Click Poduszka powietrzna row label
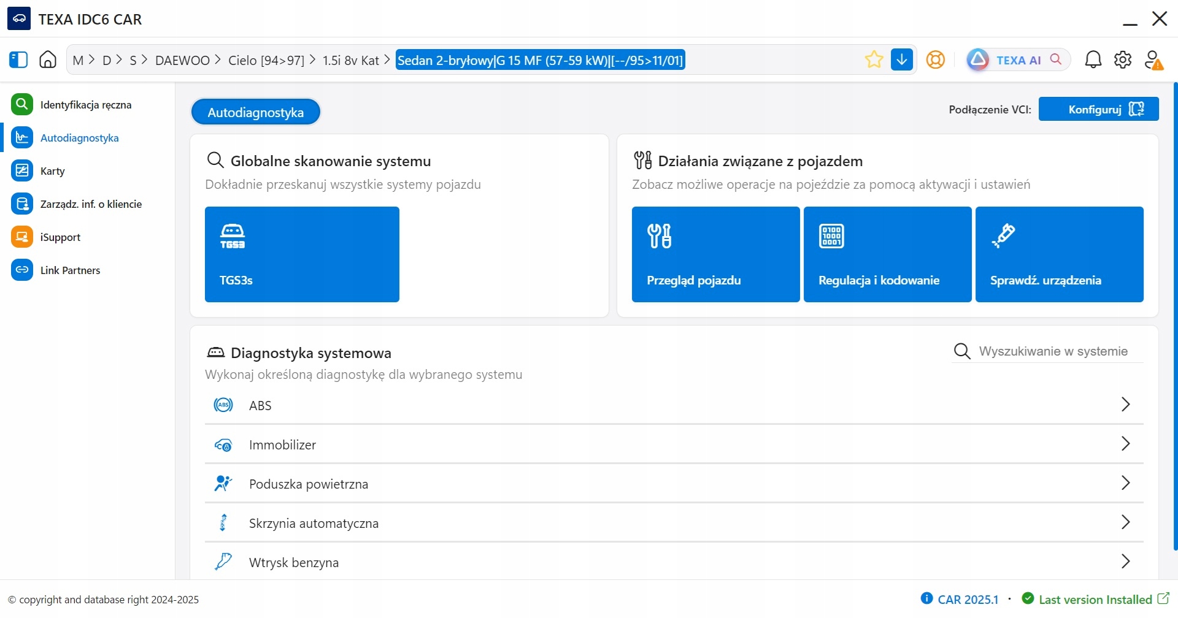Image resolution: width=1178 pixels, height=618 pixels. click(x=309, y=484)
